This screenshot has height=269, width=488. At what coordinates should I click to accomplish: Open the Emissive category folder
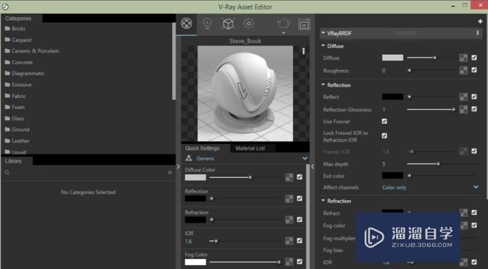[18, 84]
